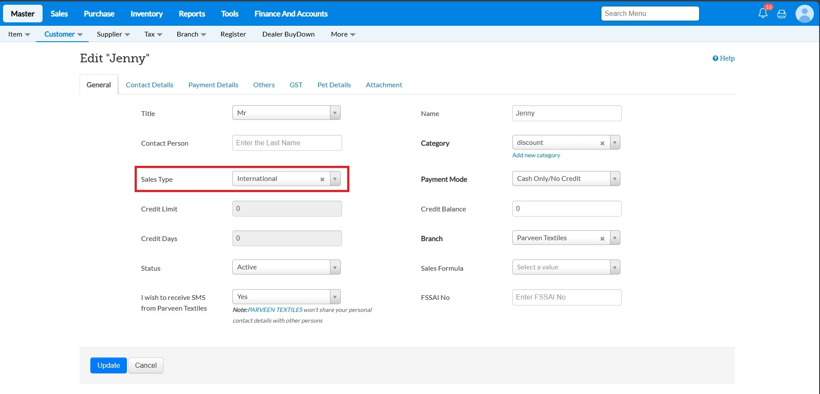
Task: Clear the International sales type selection
Action: [x=322, y=179]
